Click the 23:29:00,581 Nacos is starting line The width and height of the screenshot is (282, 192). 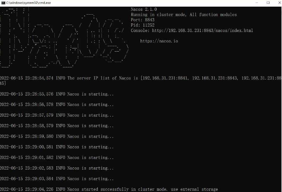pos(57,147)
